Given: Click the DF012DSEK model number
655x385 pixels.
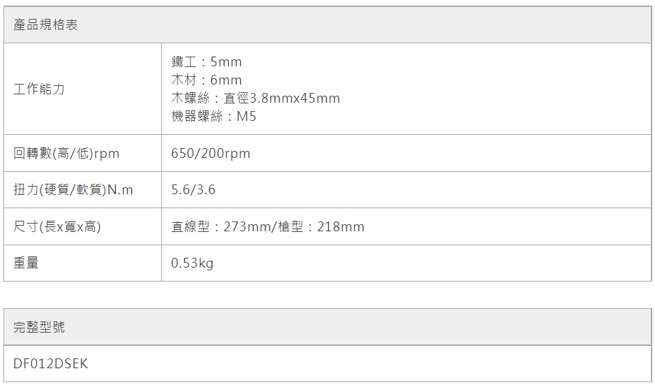Looking at the screenshot, I should 51,364.
